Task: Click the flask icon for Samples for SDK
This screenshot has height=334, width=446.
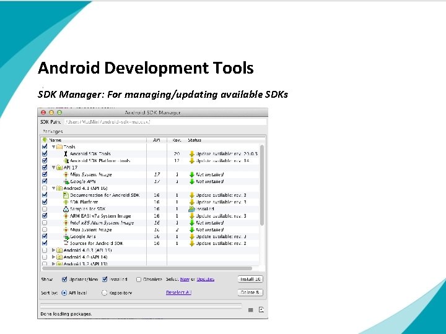Action: coord(66,209)
